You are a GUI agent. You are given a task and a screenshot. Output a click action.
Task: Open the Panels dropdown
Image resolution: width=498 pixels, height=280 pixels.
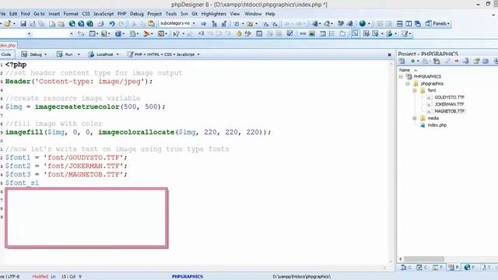pos(438,23)
